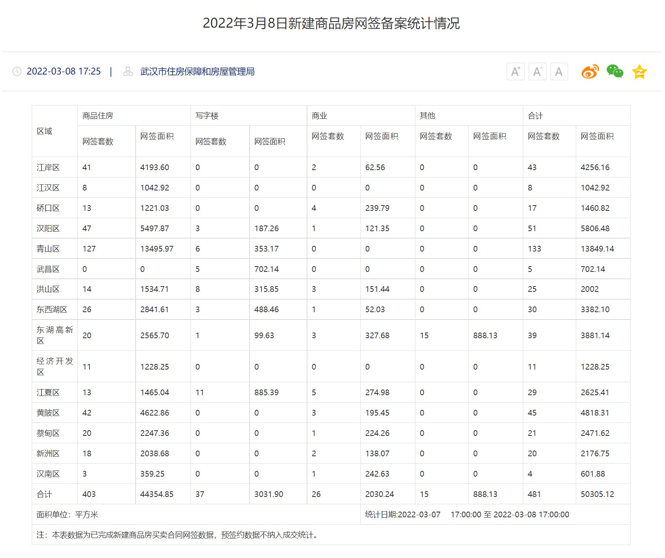Image resolution: width=665 pixels, height=558 pixels.
Task: Click the 洪山区 row label
Action: pyautogui.click(x=48, y=289)
